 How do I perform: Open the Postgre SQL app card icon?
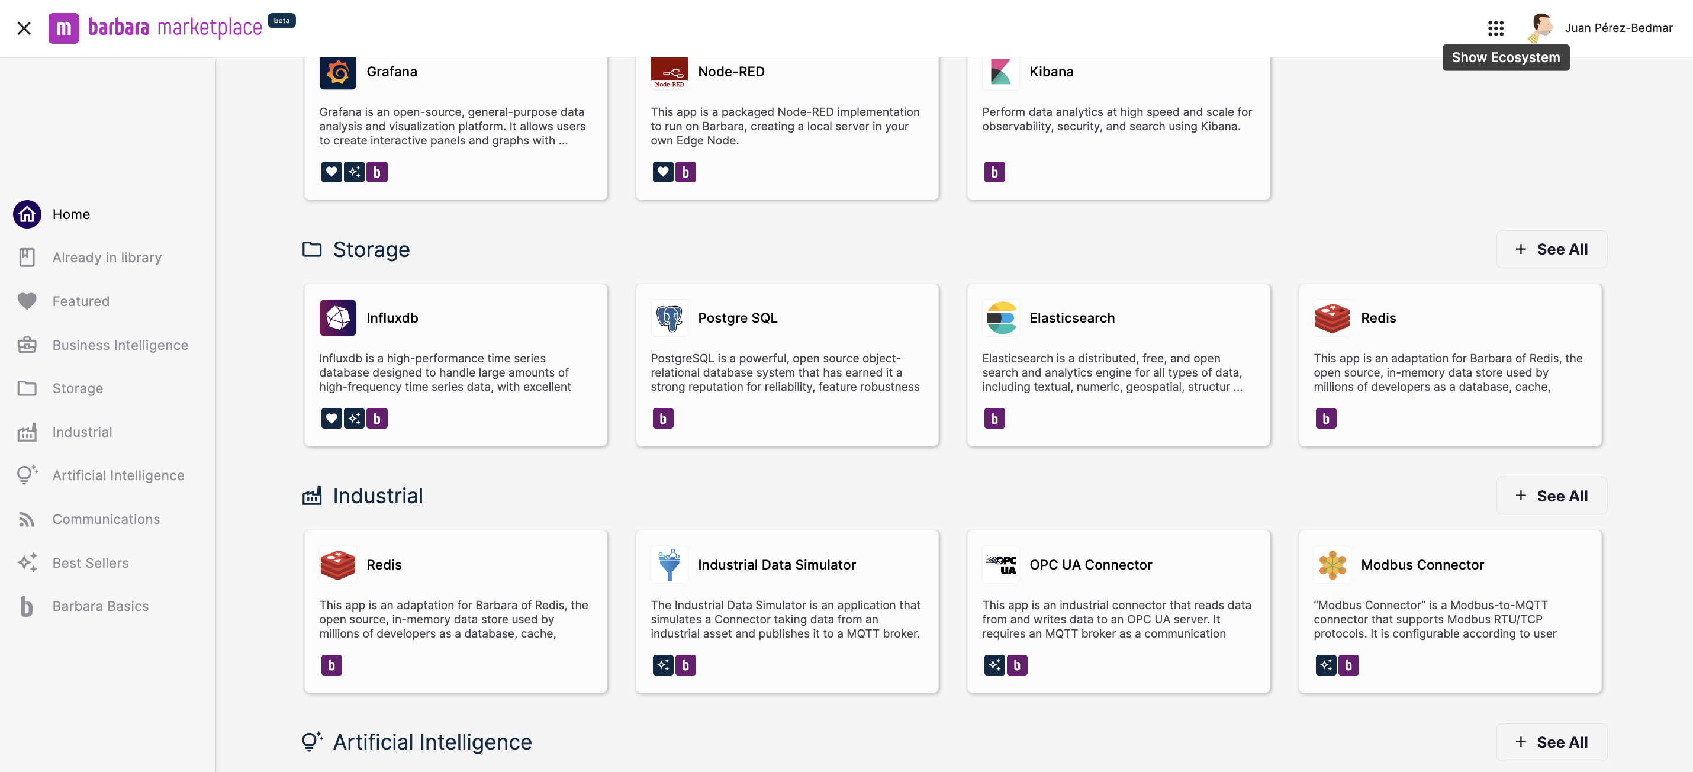[669, 318]
